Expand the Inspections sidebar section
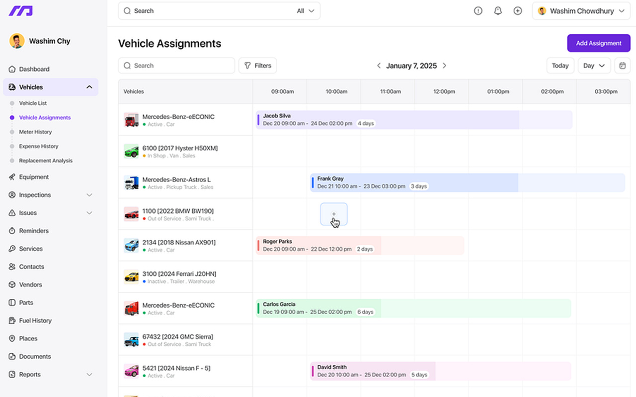636x397 pixels. pyautogui.click(x=89, y=195)
